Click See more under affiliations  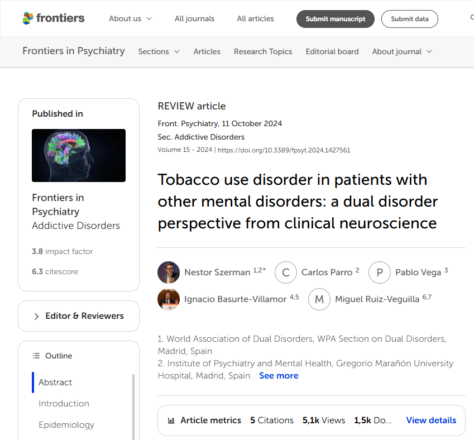tap(279, 376)
